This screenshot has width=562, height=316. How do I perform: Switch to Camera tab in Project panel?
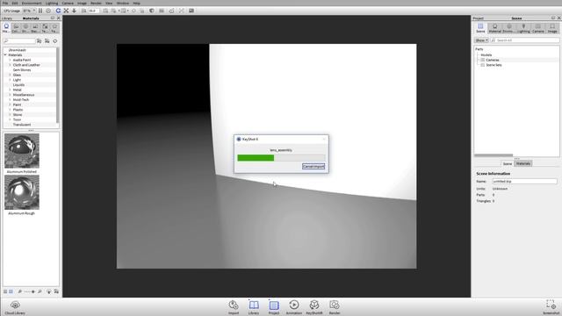pos(538,28)
